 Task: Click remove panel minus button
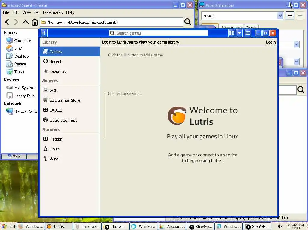coord(300,16)
